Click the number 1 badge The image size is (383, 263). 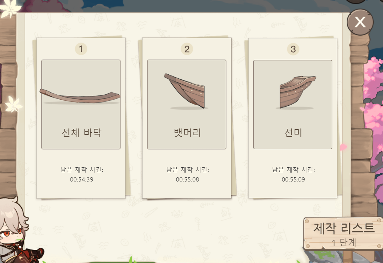tap(81, 49)
